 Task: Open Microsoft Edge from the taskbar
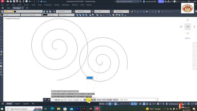52,109
